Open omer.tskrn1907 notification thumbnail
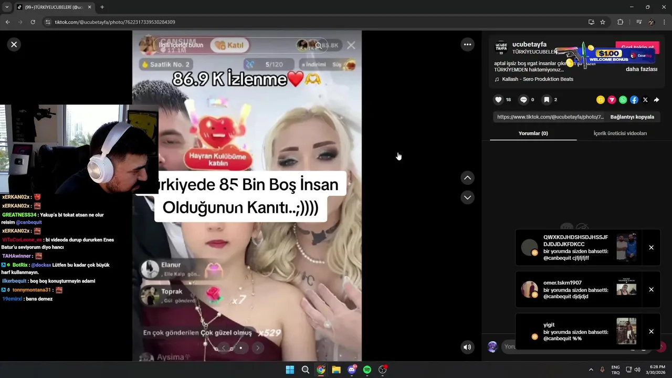The height and width of the screenshot is (378, 672). [626, 289]
